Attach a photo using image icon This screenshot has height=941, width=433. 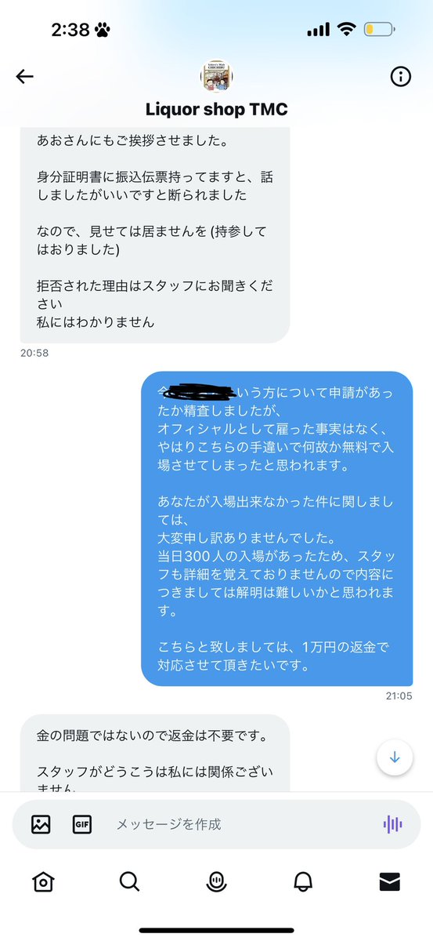point(41,824)
